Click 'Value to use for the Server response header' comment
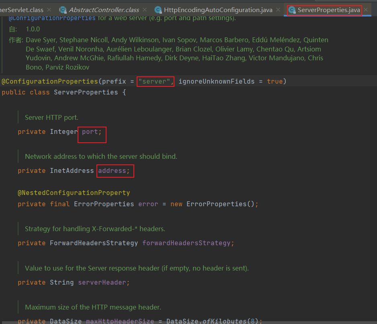Viewport: 377px width, 324px height. click(137, 268)
